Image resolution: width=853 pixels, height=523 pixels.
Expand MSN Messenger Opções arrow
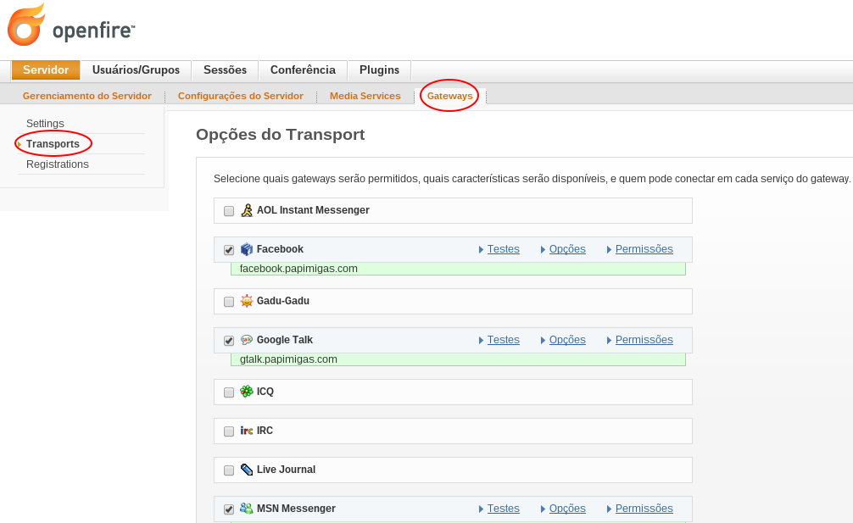point(543,509)
